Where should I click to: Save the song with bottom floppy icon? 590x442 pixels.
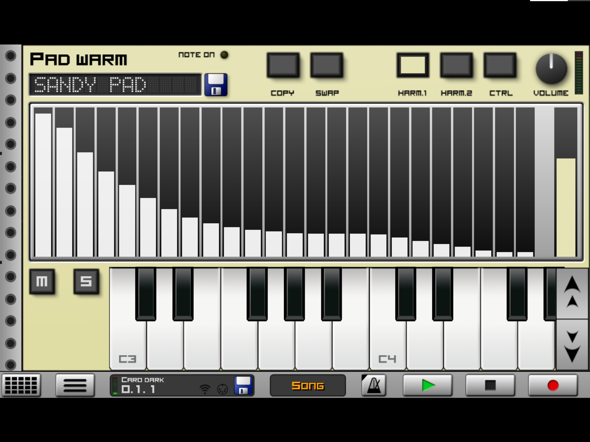tap(244, 385)
